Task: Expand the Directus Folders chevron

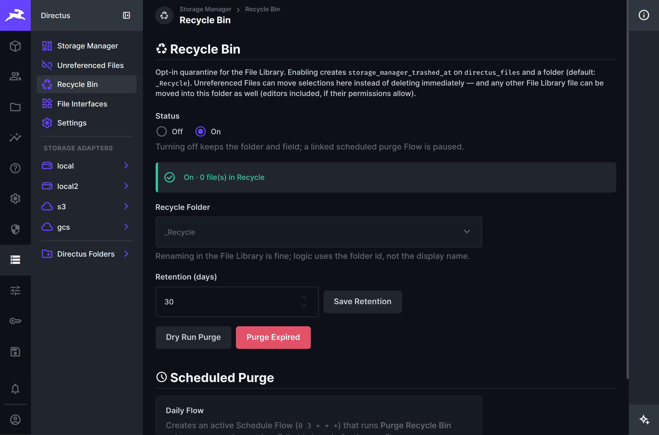Action: pos(126,254)
